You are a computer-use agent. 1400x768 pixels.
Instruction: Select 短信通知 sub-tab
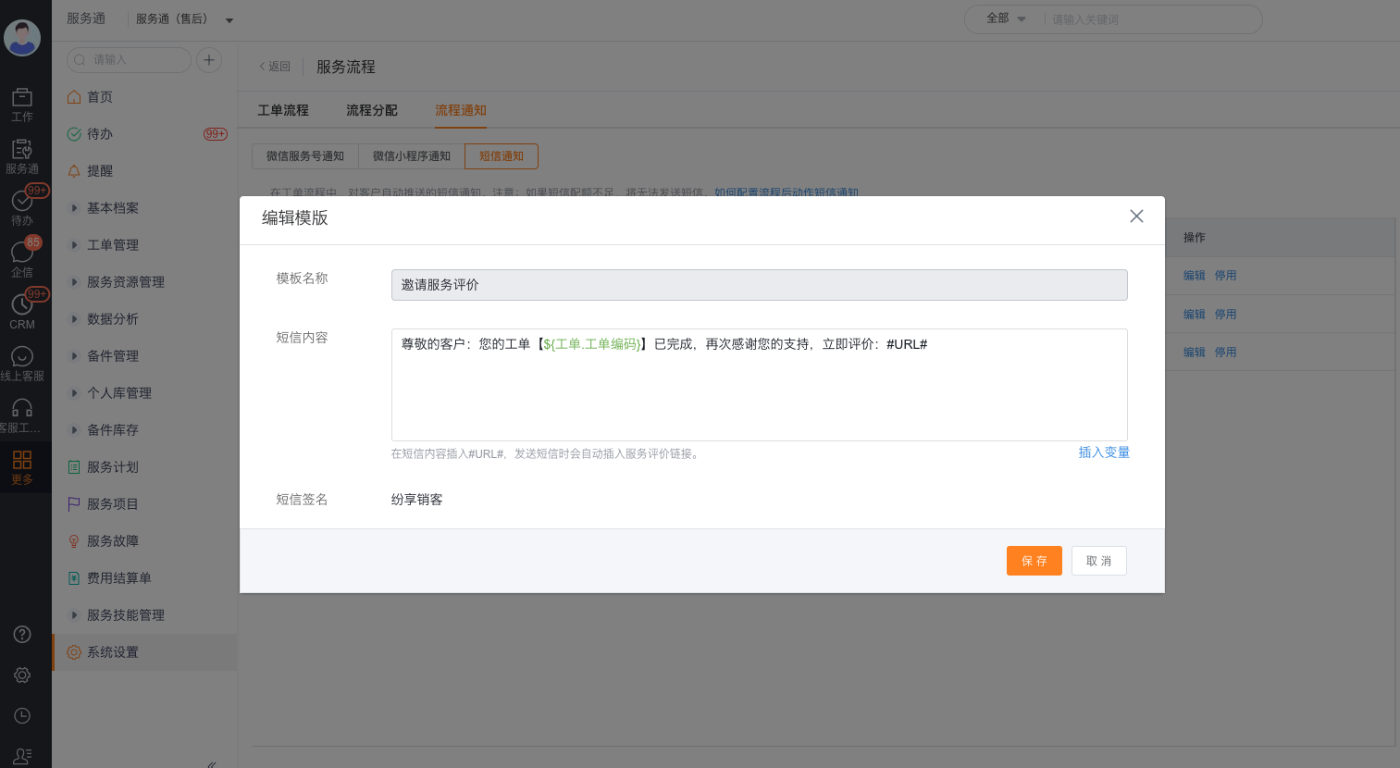point(502,156)
